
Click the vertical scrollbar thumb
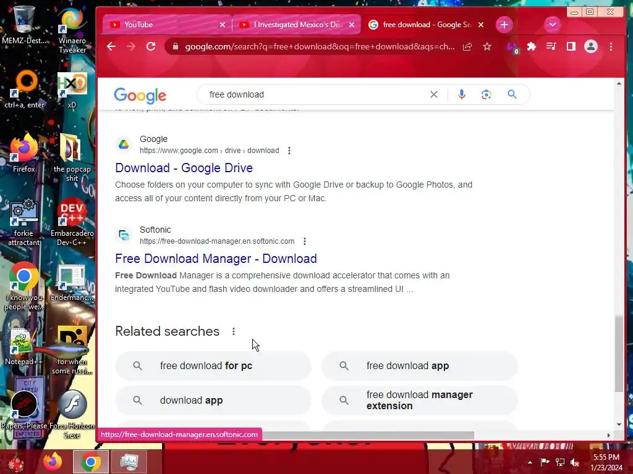(x=619, y=354)
